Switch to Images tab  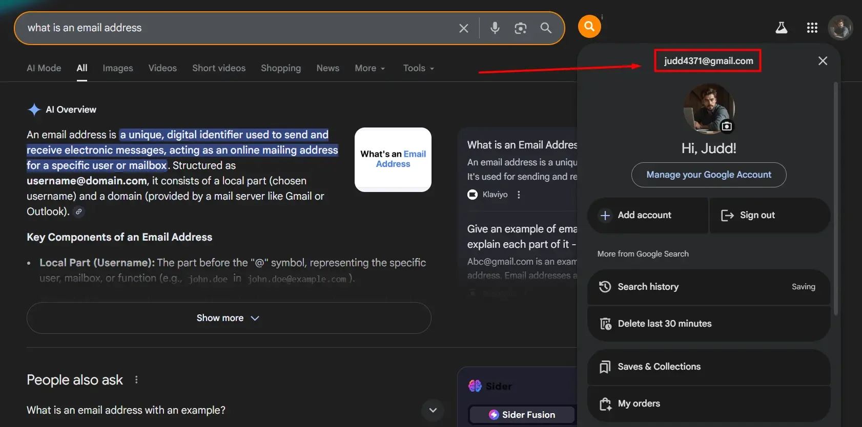tap(117, 68)
